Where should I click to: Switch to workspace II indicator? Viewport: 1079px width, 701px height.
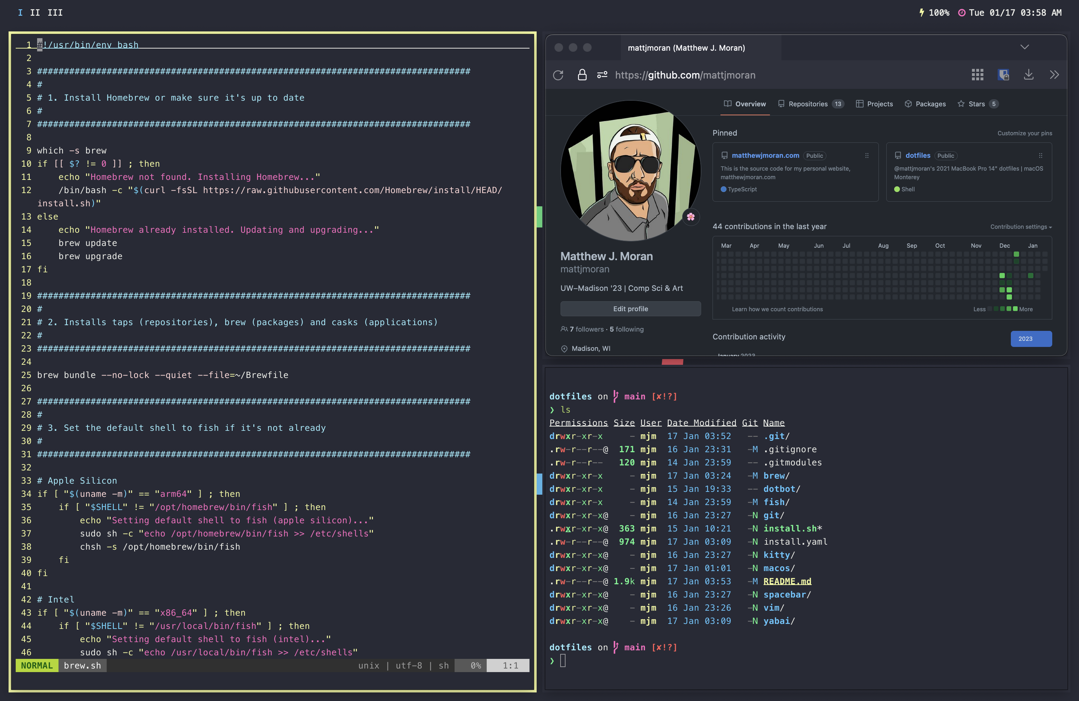tap(35, 13)
